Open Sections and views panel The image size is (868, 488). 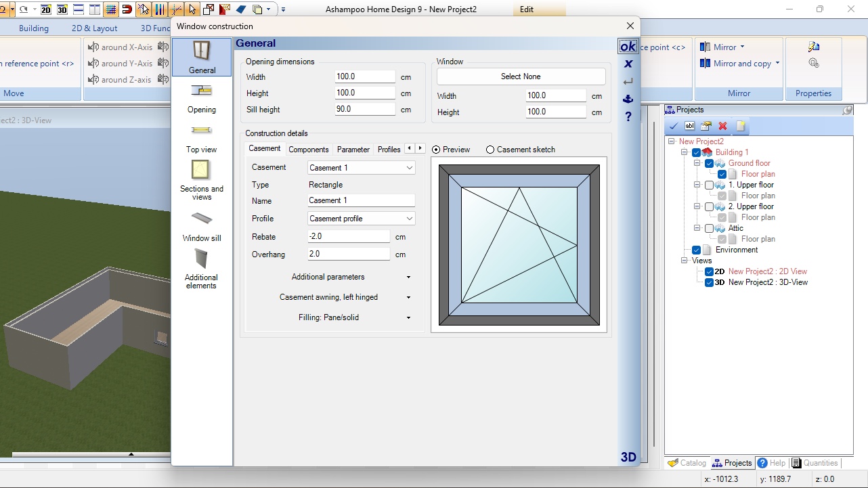coord(201,170)
